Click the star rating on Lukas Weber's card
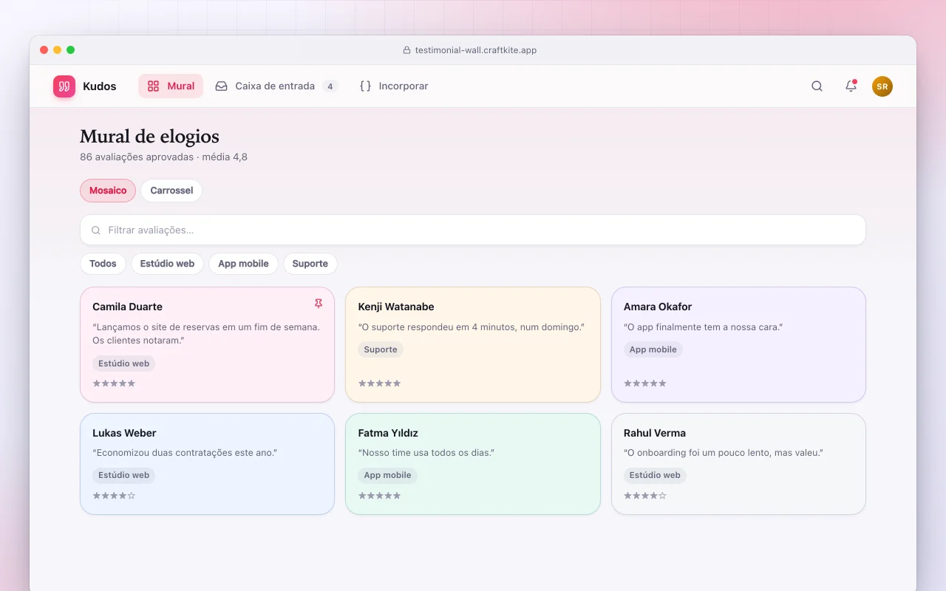The width and height of the screenshot is (946, 591). [x=114, y=496]
